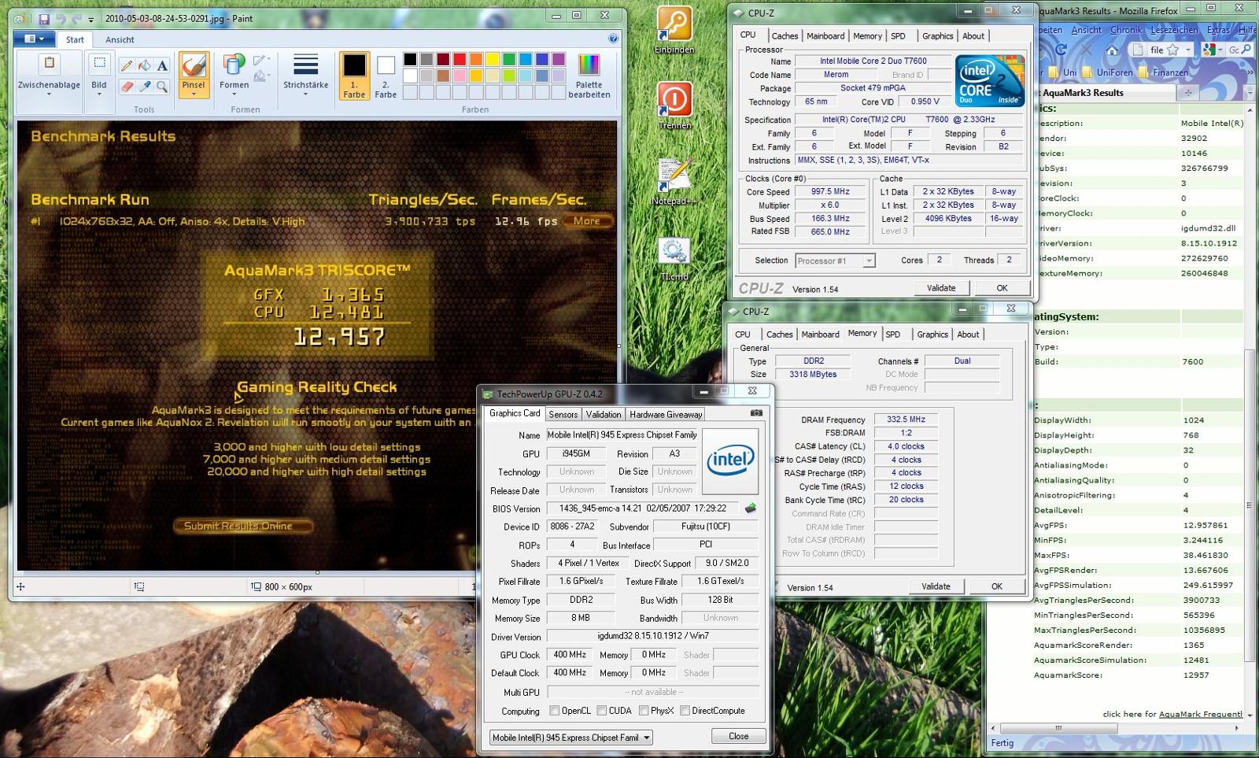Open the Firefox tab list dropdown
Viewport: 1259px width, 758px height.
click(x=1250, y=93)
